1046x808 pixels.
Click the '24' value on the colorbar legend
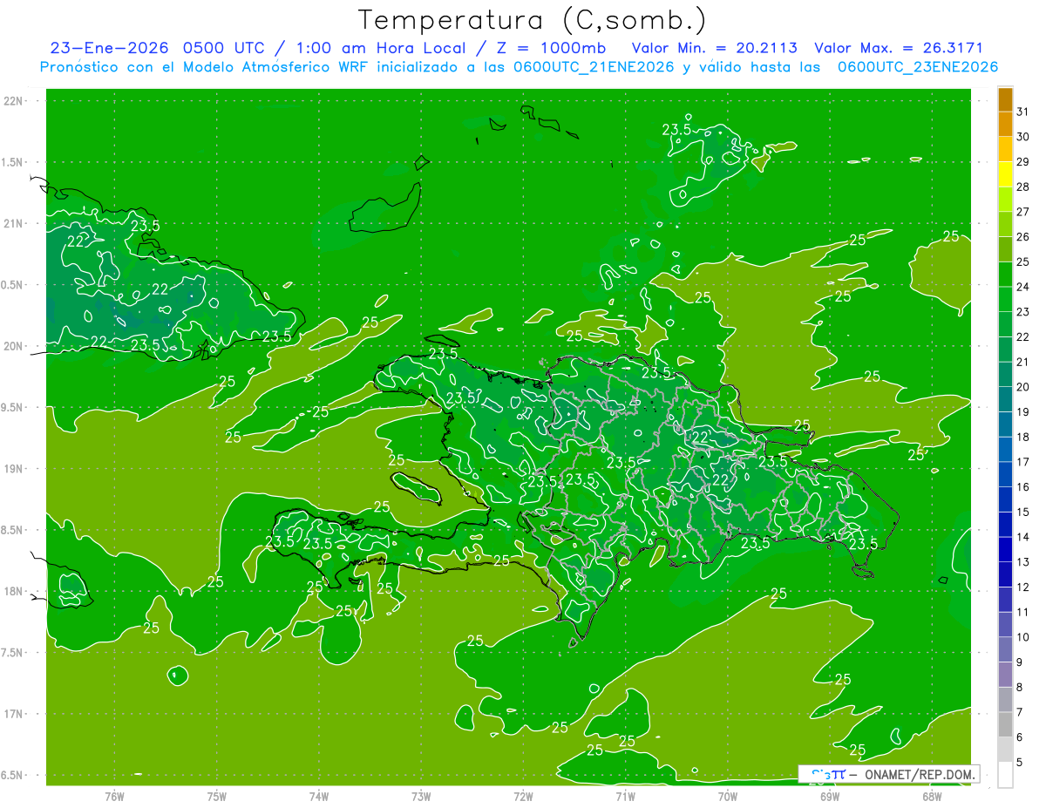1022,287
